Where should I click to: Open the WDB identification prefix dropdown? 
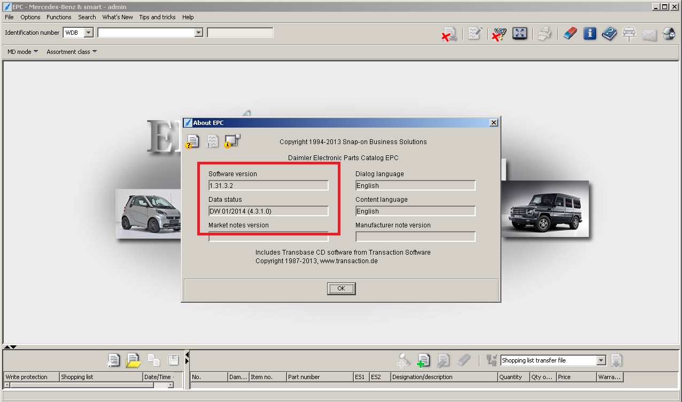click(89, 33)
